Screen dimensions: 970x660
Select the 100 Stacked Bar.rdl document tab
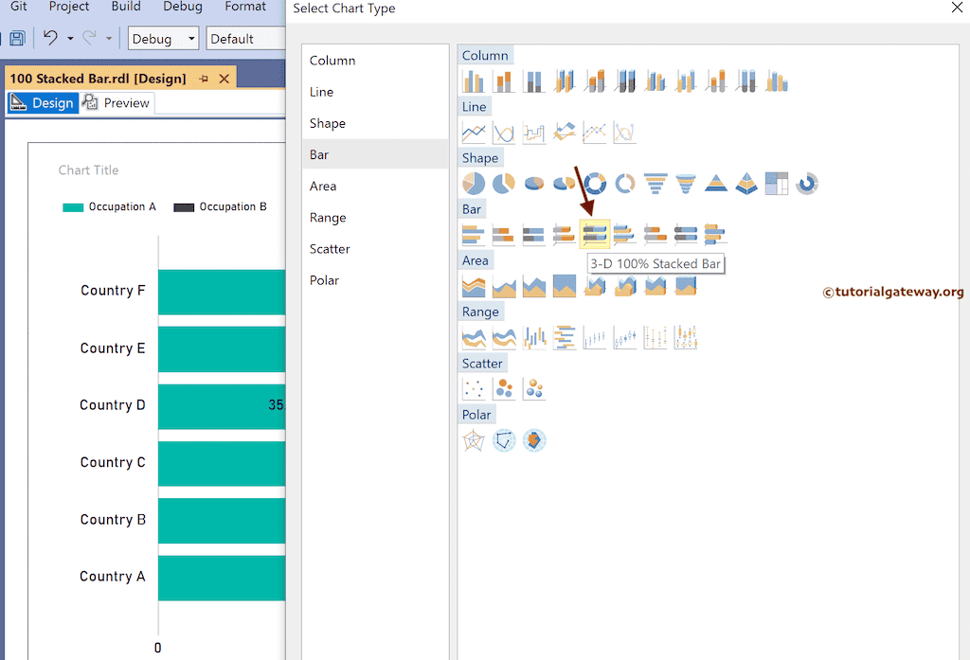(x=98, y=79)
